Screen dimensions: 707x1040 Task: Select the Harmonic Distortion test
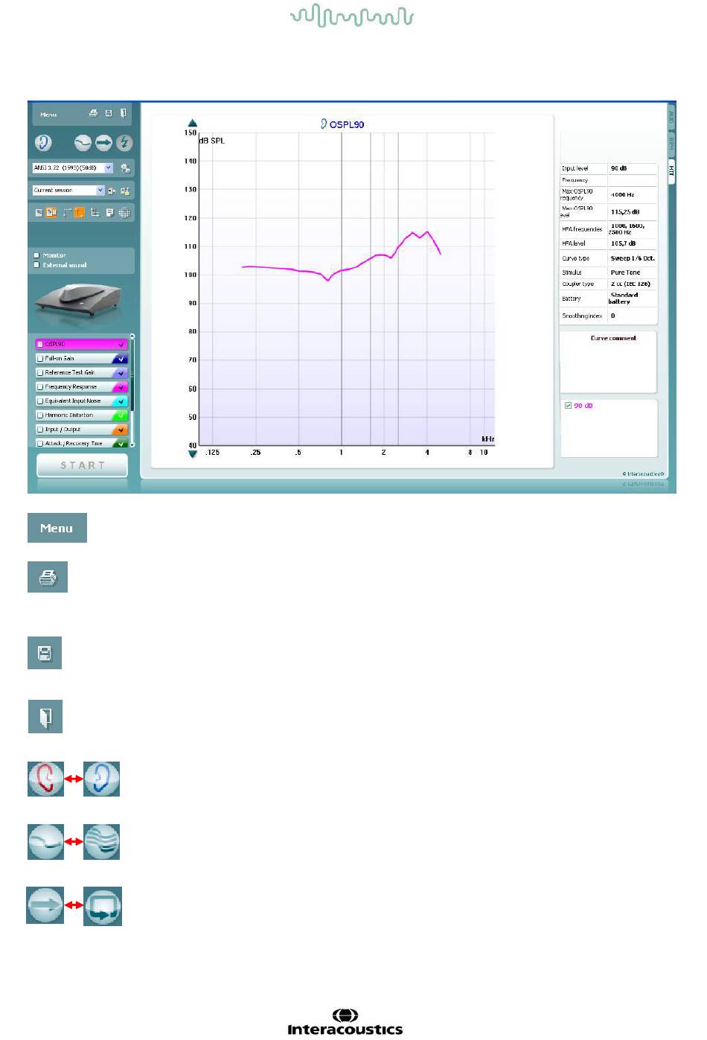[69, 415]
